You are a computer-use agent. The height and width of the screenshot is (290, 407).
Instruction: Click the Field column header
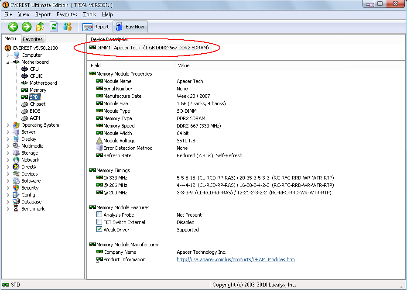click(131, 66)
